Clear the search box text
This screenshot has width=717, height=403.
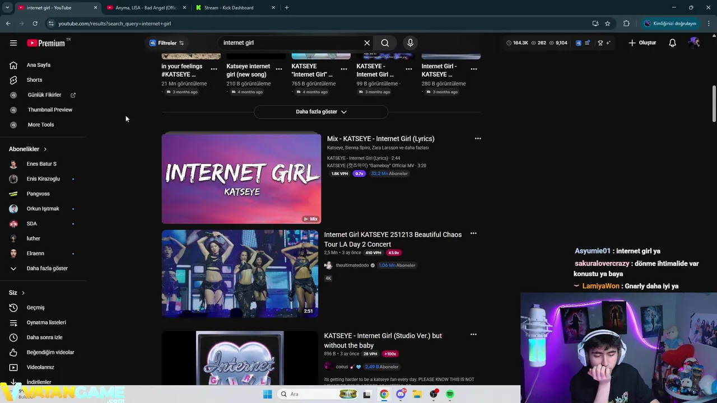tap(367, 43)
